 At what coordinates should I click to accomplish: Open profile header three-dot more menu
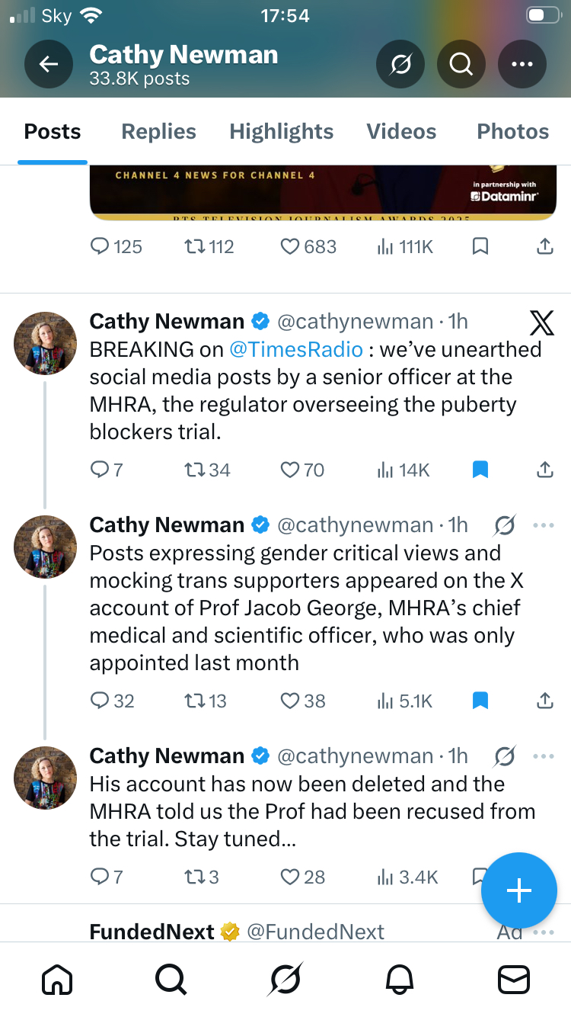pos(522,64)
